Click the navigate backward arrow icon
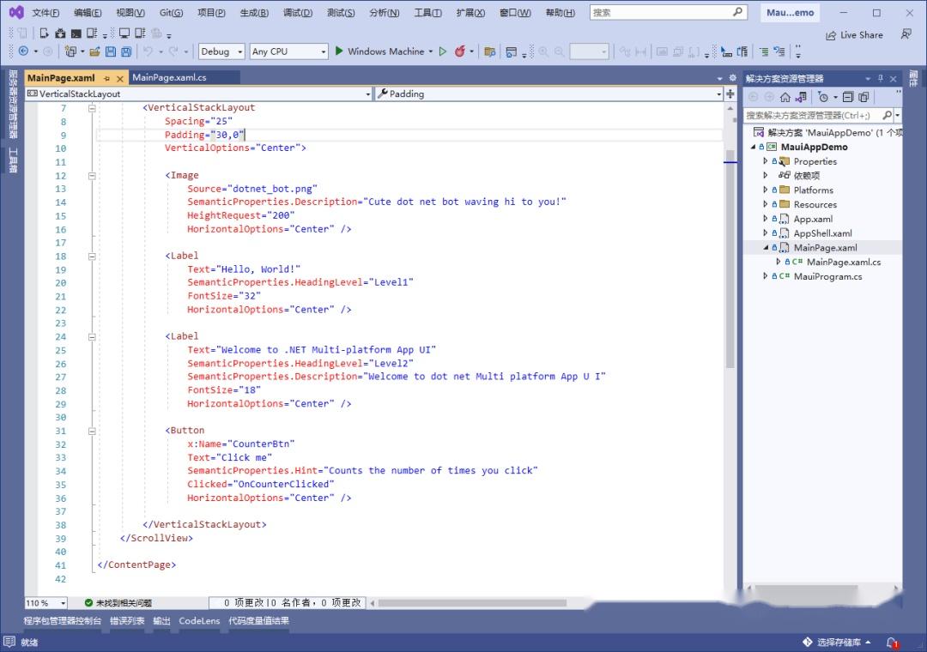The image size is (927, 652). pos(24,51)
